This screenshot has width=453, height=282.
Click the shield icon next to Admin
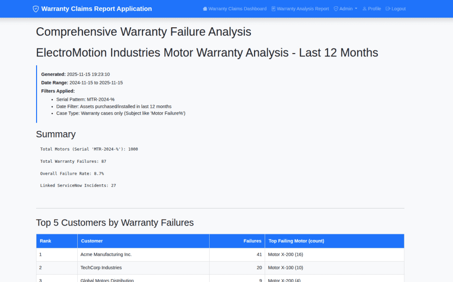336,8
